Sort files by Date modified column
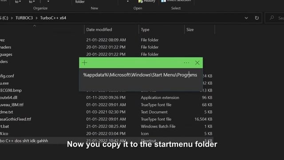284x160 pixels. point(99,30)
